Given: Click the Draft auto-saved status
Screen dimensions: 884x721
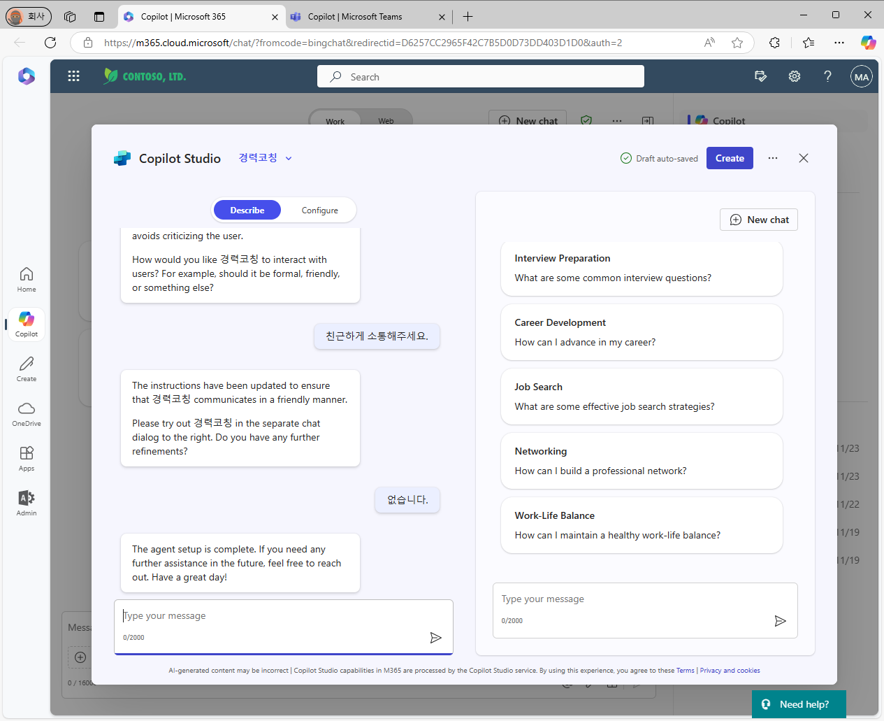Looking at the screenshot, I should point(659,159).
